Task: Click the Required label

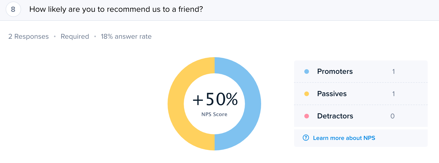Action: (x=75, y=36)
